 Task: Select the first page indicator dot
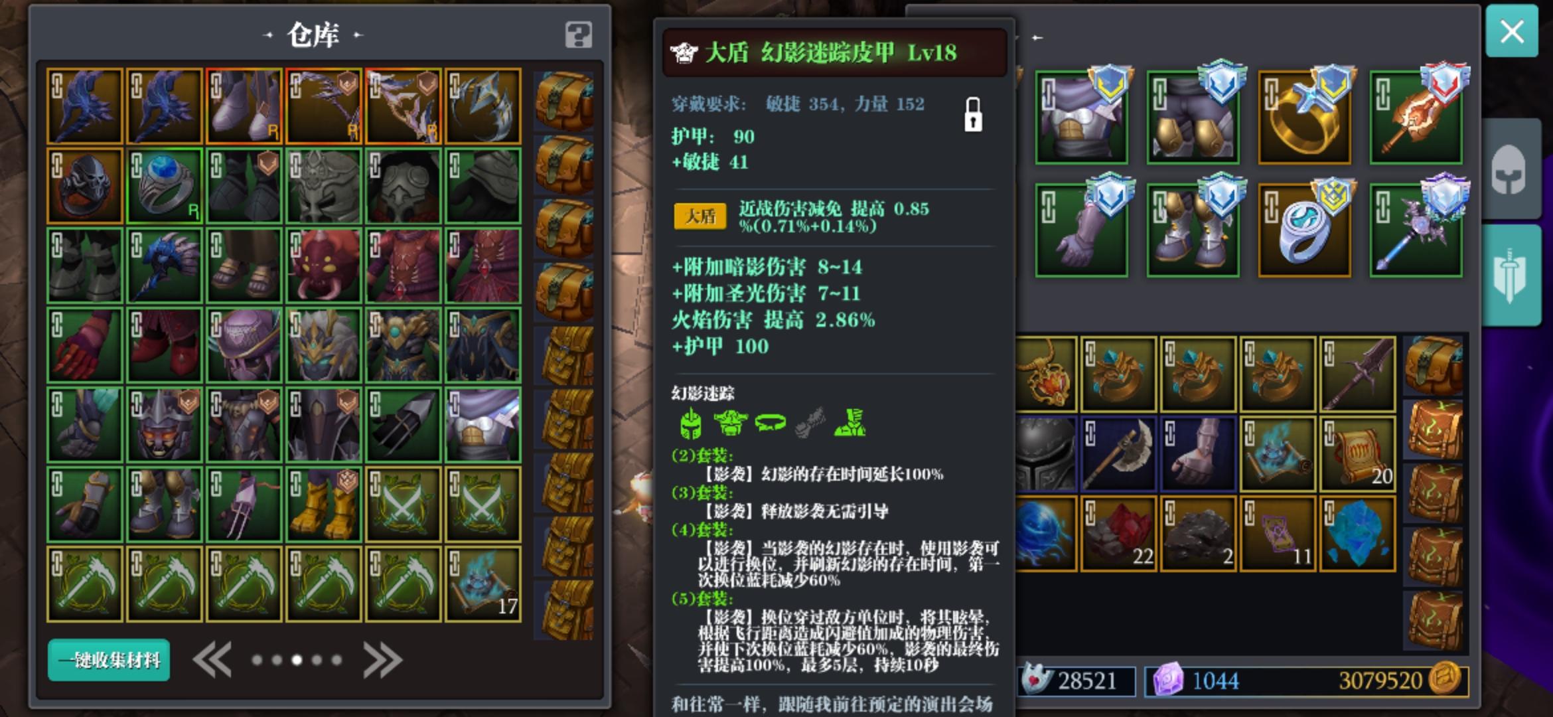pos(257,660)
